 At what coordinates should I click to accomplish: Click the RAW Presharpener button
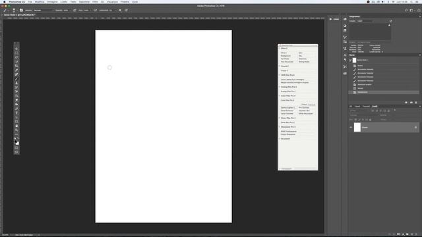pyautogui.click(x=289, y=132)
